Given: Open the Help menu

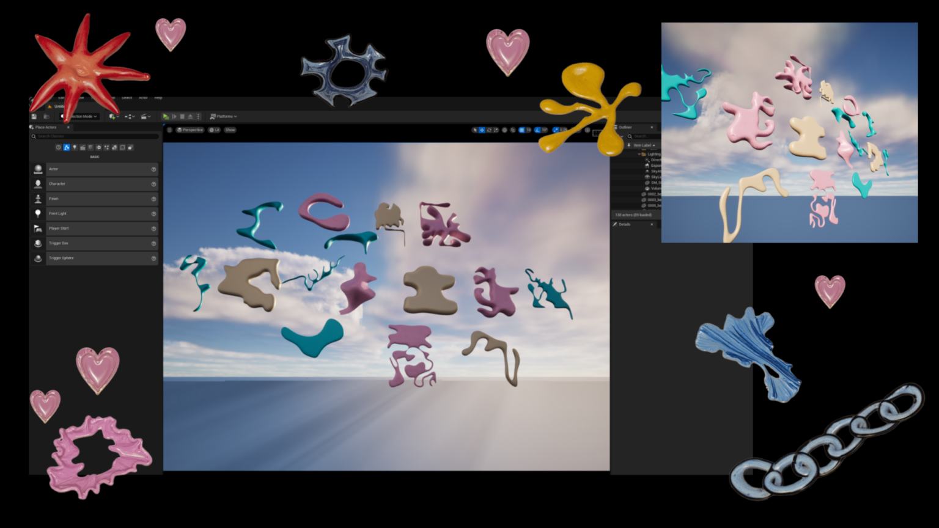Looking at the screenshot, I should click(x=158, y=98).
